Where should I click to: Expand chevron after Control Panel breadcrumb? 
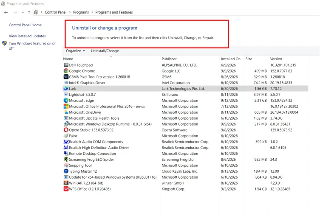70,12
